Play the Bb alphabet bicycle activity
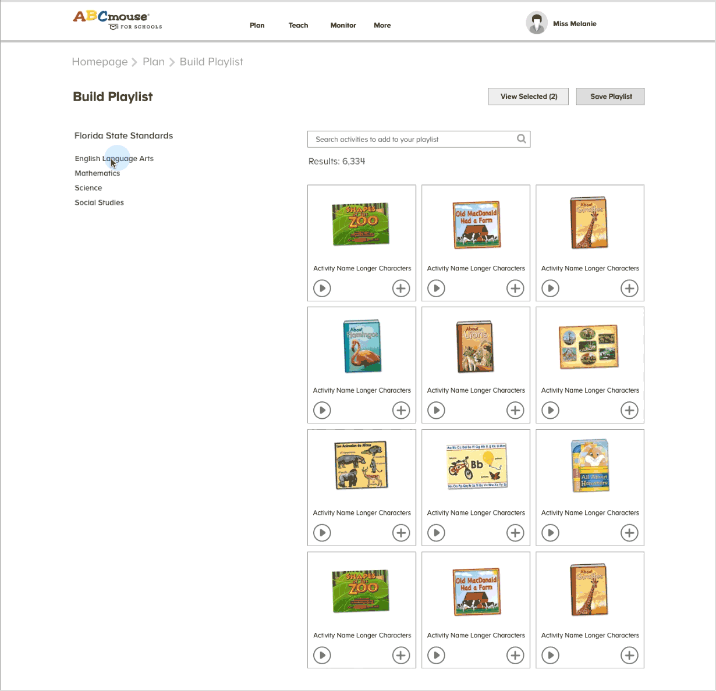 pos(436,533)
